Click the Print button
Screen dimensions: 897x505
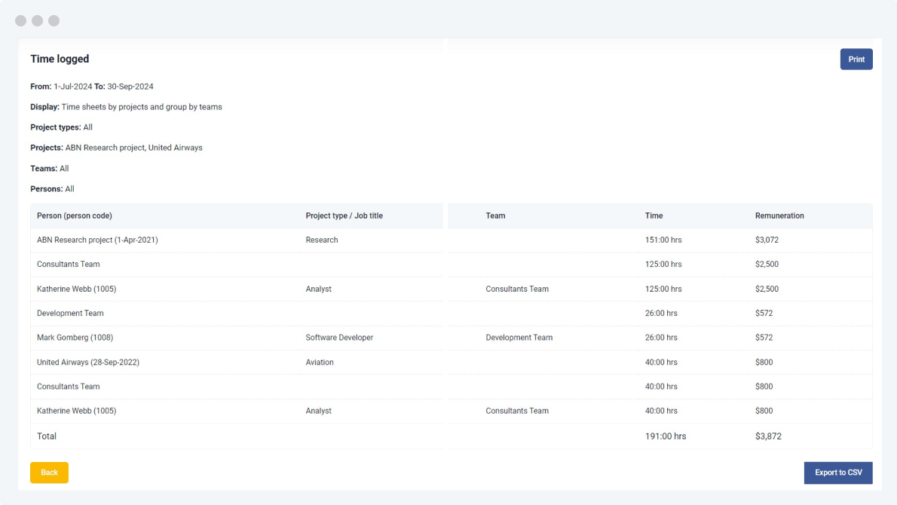click(856, 59)
